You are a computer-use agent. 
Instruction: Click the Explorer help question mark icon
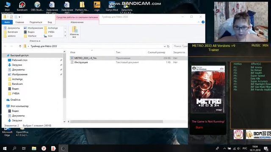pyautogui.click(x=203, y=22)
